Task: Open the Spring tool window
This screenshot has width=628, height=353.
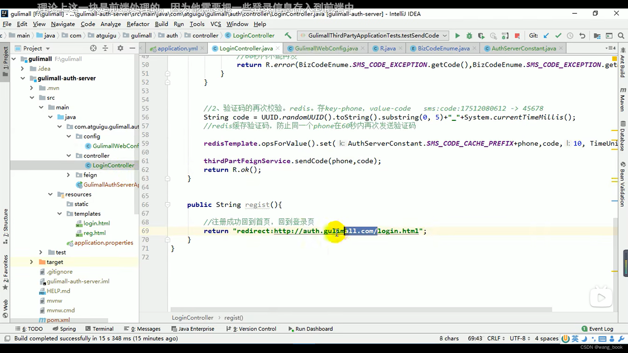Action: point(64,329)
